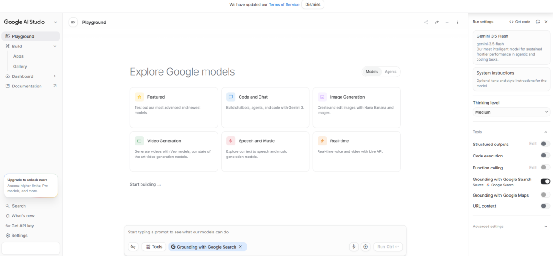The width and height of the screenshot is (553, 256).
Task: Turn on the URL context toggle
Action: point(545,206)
